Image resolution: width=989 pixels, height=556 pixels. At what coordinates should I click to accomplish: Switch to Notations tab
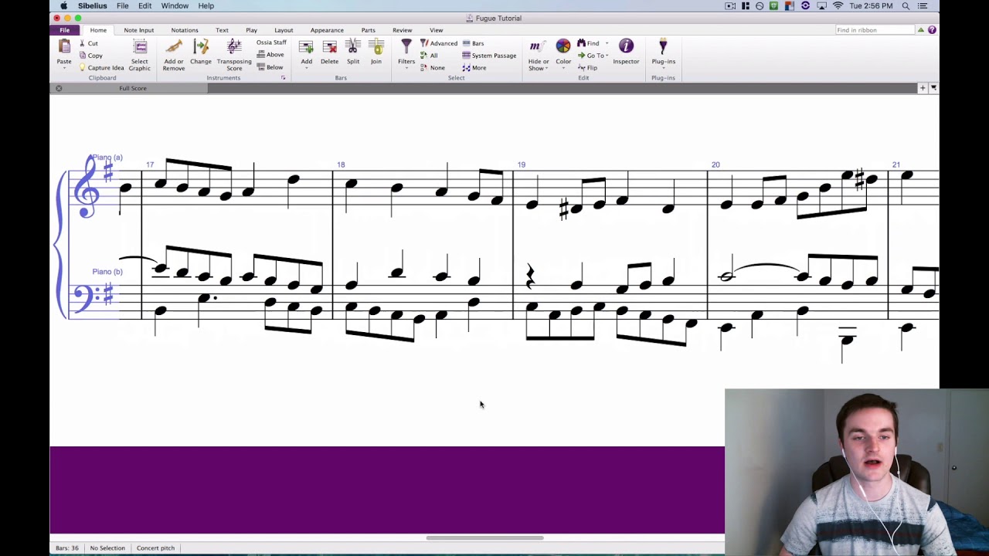(x=185, y=30)
